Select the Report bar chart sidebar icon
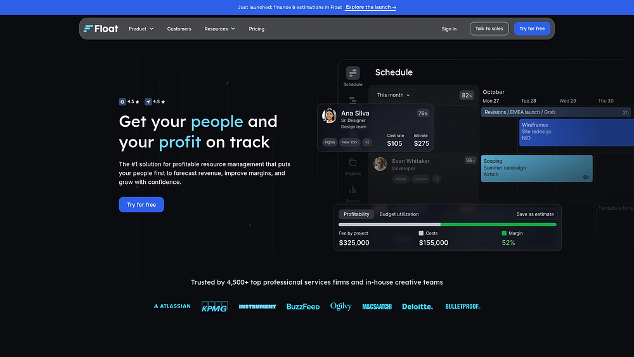Screen dimensions: 634x357 353,190
